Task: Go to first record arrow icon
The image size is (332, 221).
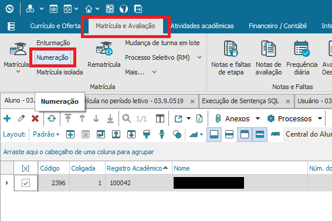Action: (68, 118)
